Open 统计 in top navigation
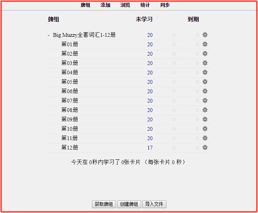 pos(145,5)
